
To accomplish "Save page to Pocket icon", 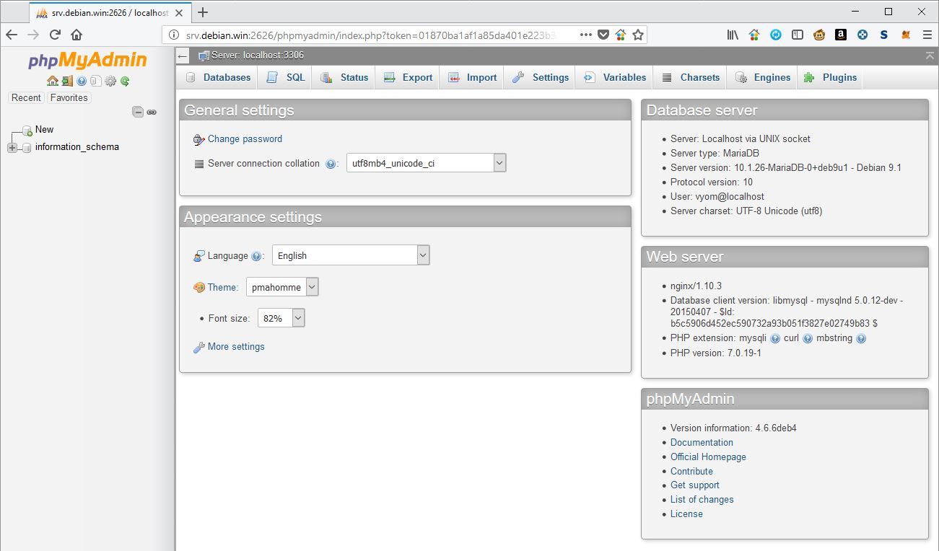I will pyautogui.click(x=603, y=35).
